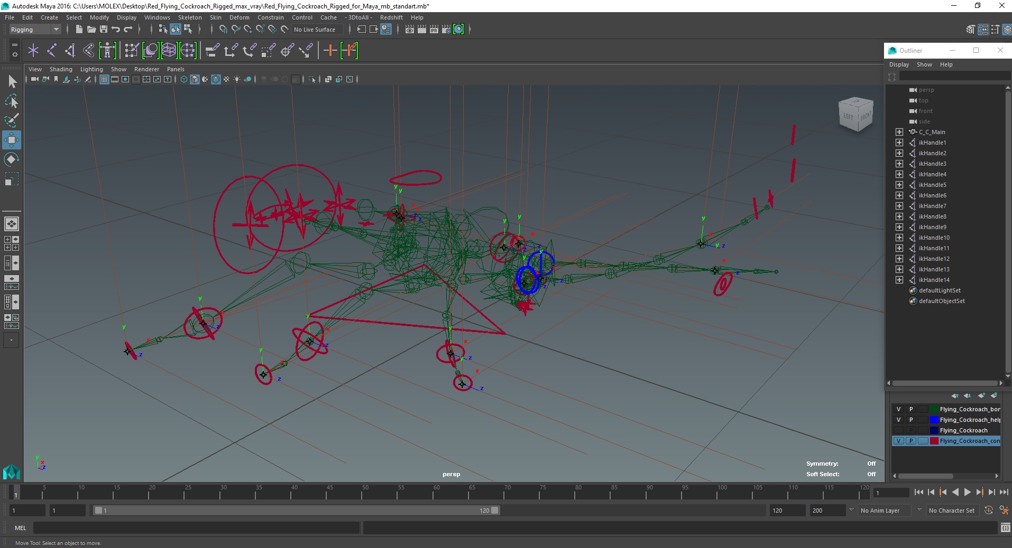Click the Create Joint shelf icon
Viewport: 1012px width, 548px height.
click(x=52, y=51)
